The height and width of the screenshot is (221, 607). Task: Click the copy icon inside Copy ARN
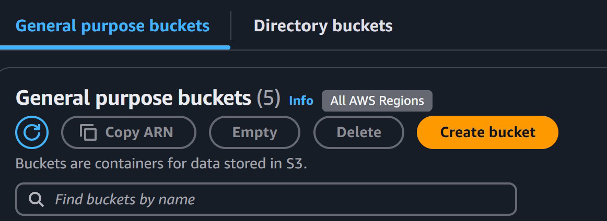pos(88,132)
